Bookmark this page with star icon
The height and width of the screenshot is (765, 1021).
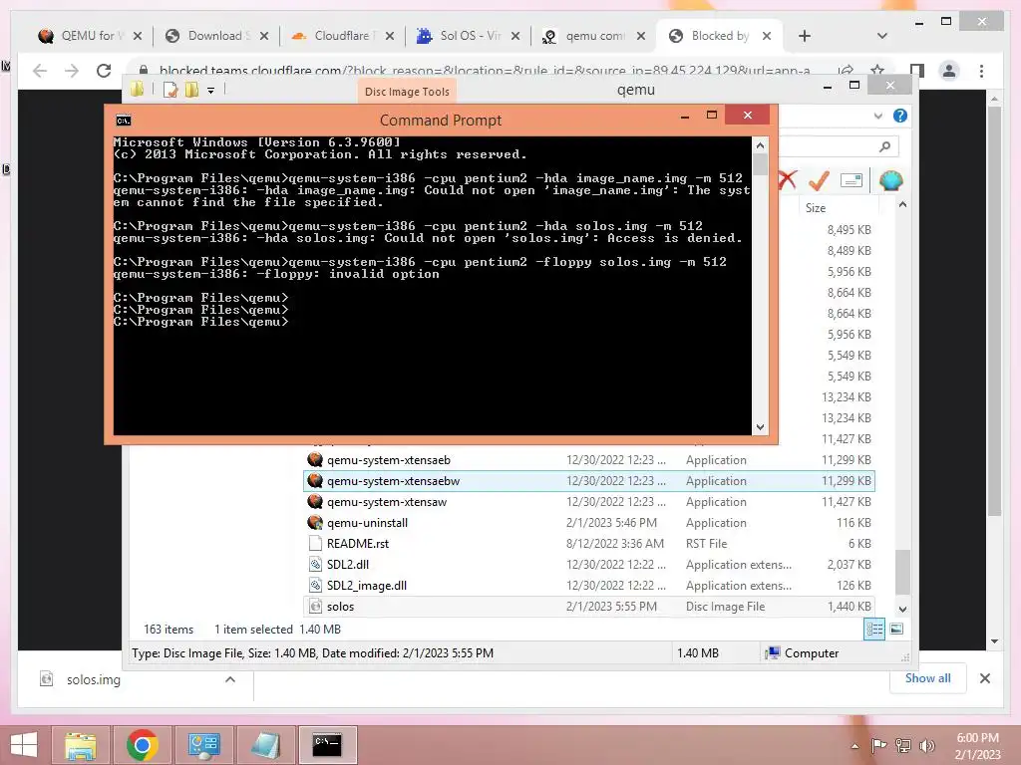tap(877, 71)
